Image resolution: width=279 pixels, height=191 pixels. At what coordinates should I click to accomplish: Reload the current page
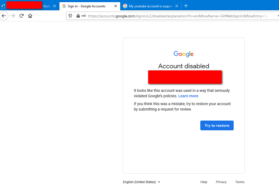point(21,16)
